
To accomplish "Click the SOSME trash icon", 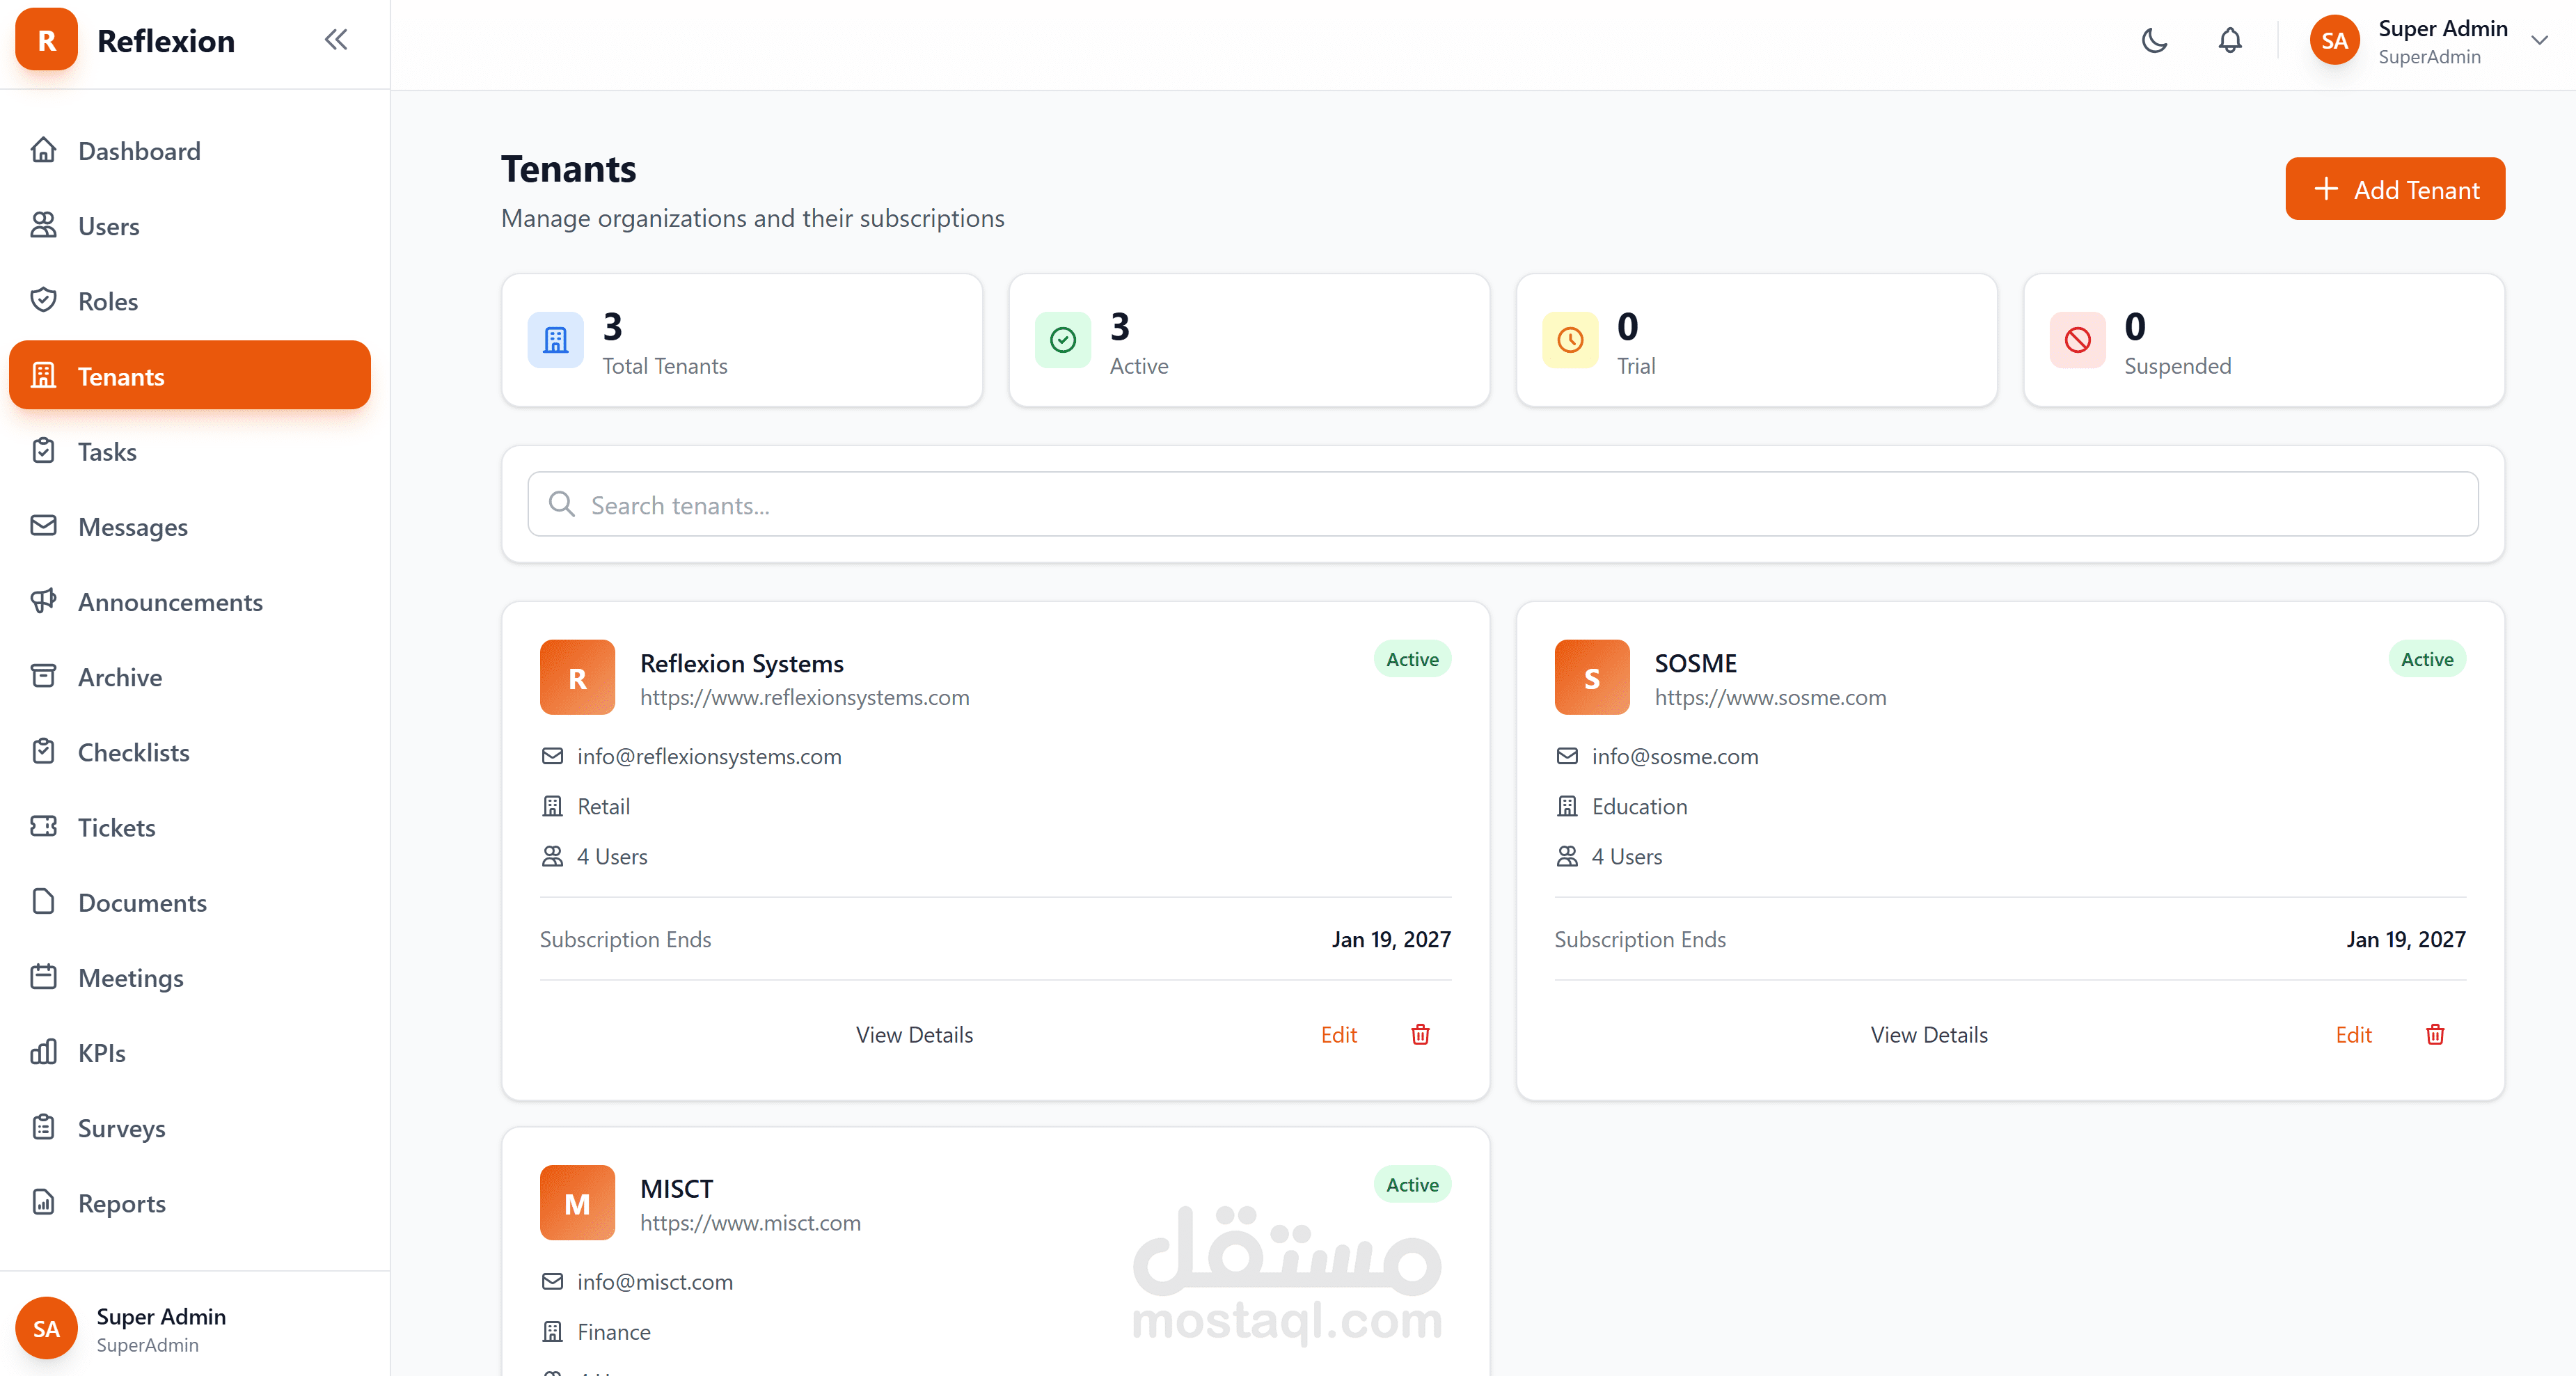I will (2435, 1034).
